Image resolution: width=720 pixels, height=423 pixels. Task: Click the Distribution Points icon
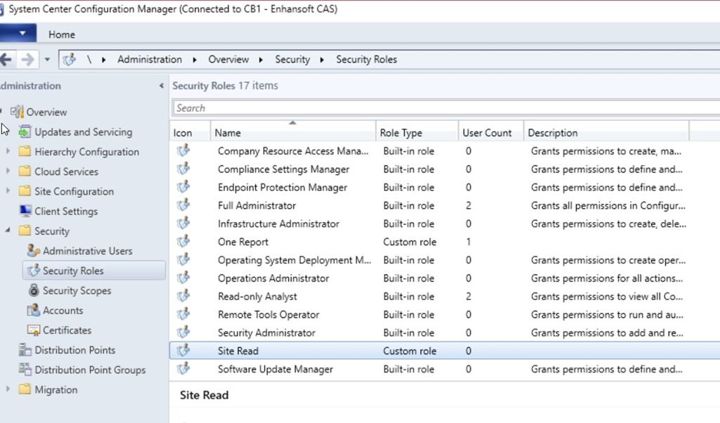coord(25,350)
